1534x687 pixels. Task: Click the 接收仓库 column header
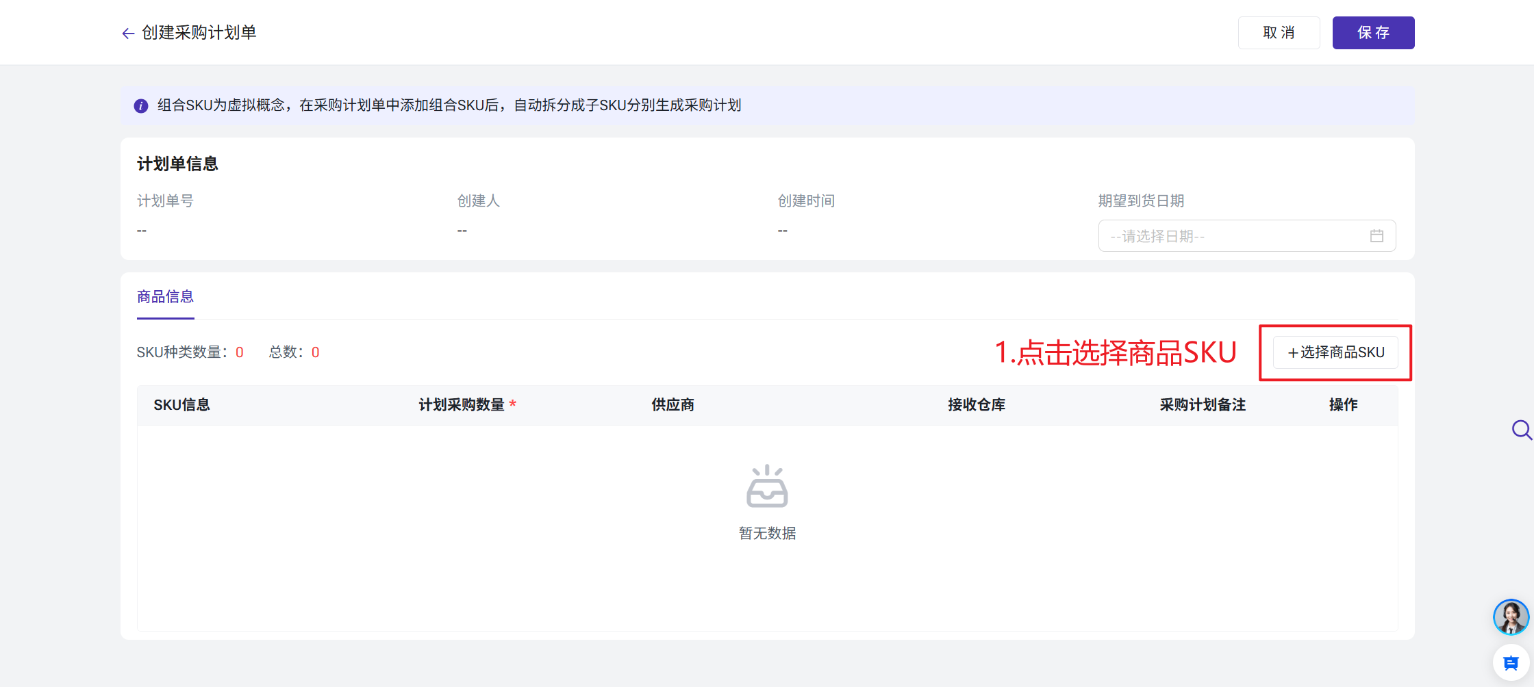coord(977,405)
